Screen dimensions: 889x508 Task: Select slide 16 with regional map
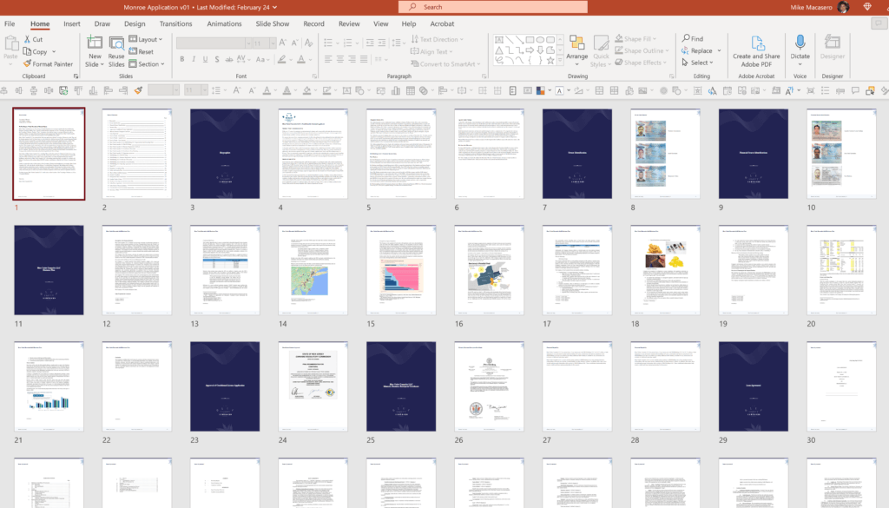pos(490,270)
